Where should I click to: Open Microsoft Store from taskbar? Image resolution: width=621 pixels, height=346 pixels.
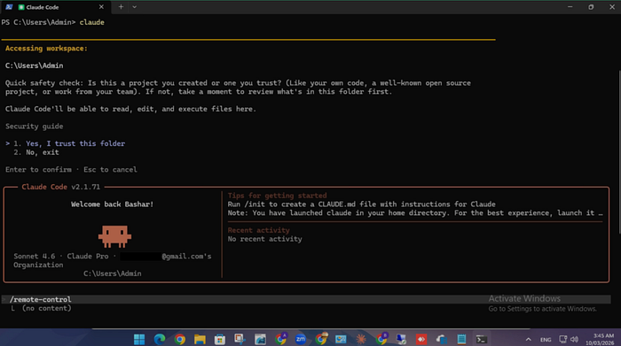click(220, 339)
